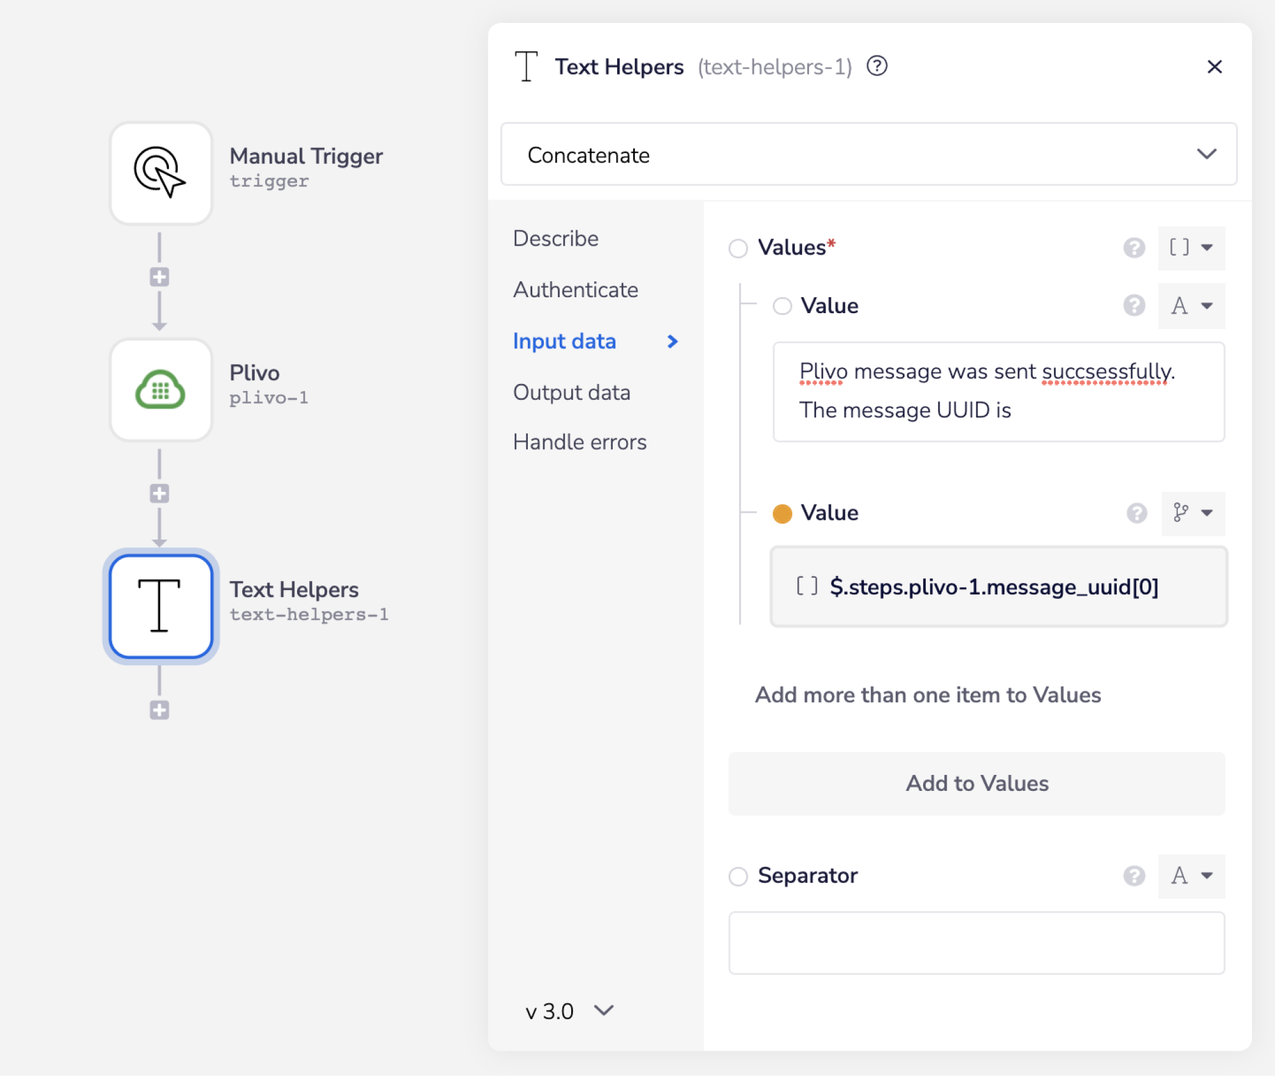Open help icon beside Text Helpers title
This screenshot has height=1076, width=1275.
[877, 66]
